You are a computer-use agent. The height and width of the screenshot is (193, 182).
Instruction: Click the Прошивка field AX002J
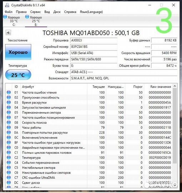[93, 40]
